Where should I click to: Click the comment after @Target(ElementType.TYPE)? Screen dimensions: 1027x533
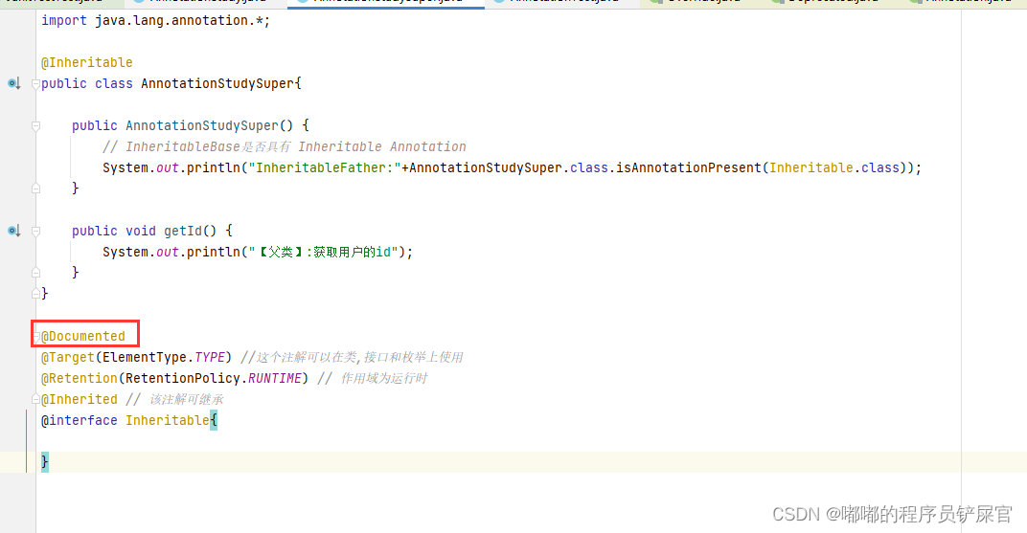click(x=352, y=357)
